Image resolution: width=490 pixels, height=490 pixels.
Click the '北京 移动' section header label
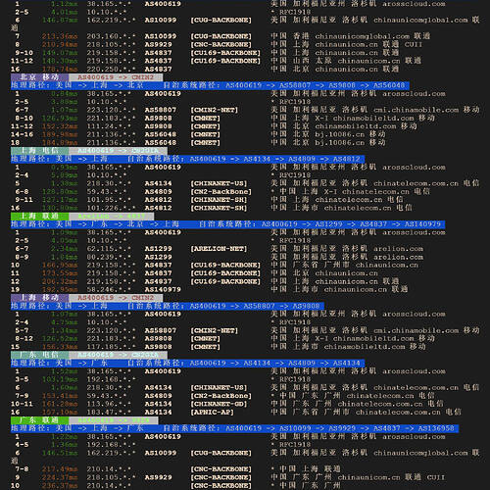(x=39, y=77)
